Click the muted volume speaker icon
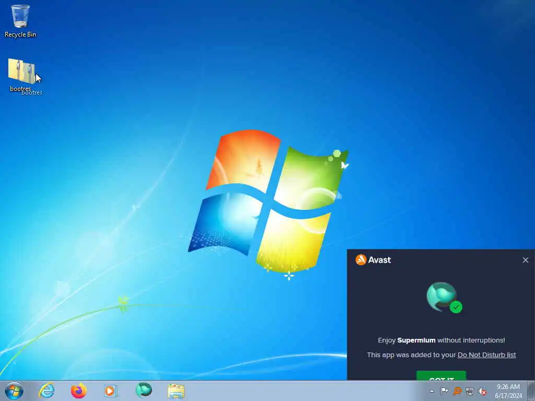 pyautogui.click(x=482, y=392)
